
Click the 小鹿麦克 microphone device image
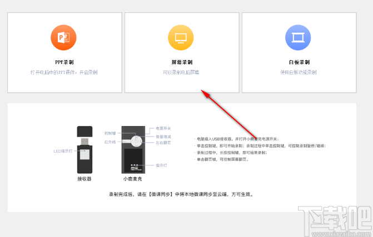(133, 150)
